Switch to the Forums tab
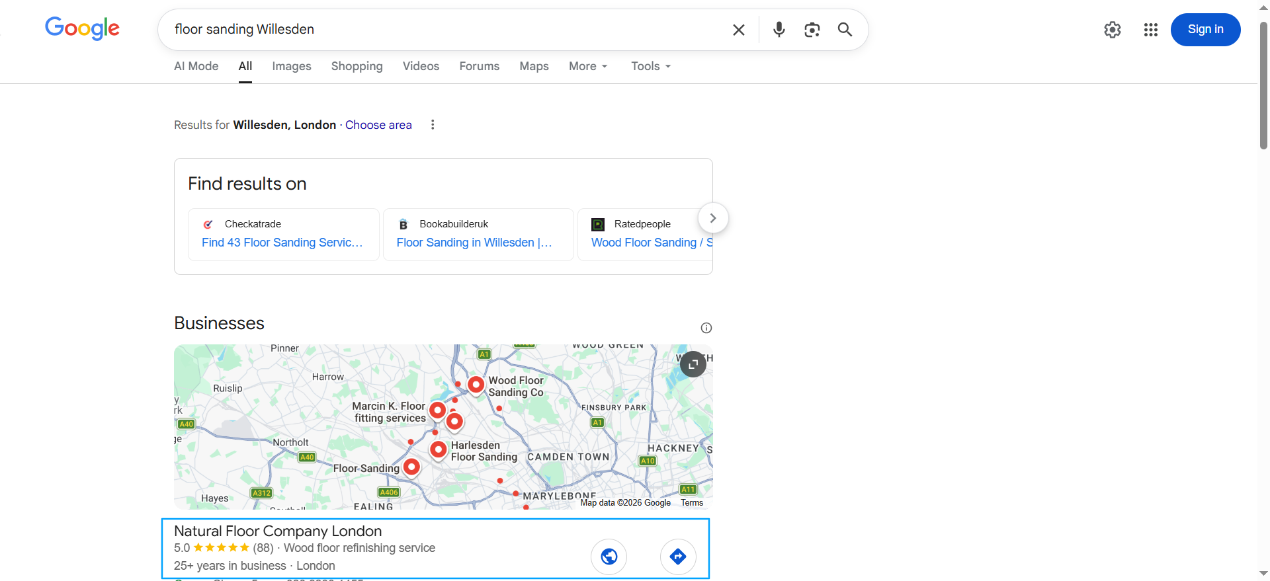Viewport: 1270px width, 581px height. (480, 66)
